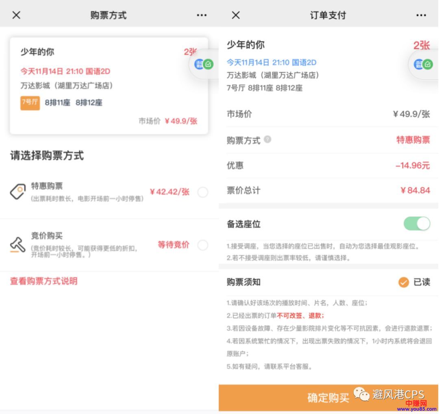Open 查看购票方式说明 link

[44, 281]
